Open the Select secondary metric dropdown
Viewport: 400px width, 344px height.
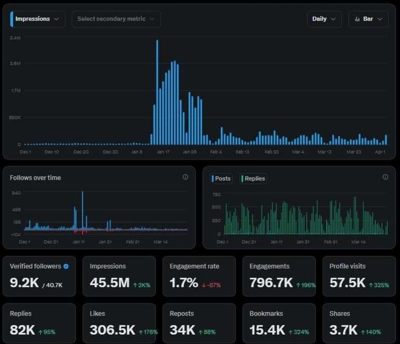pyautogui.click(x=116, y=19)
